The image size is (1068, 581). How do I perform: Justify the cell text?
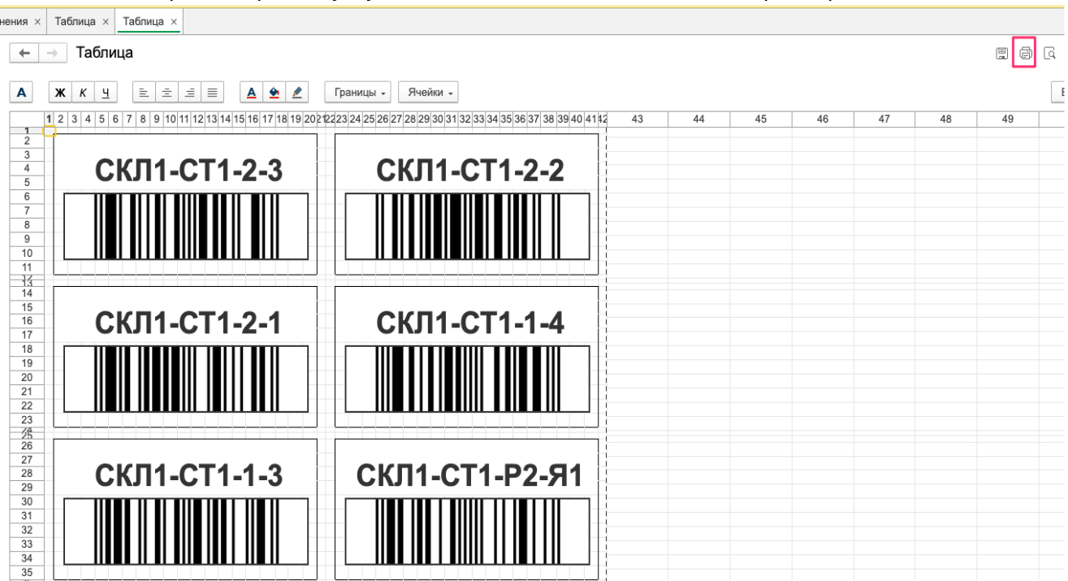point(212,93)
